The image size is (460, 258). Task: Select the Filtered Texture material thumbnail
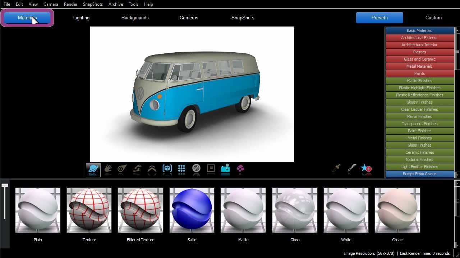point(141,210)
